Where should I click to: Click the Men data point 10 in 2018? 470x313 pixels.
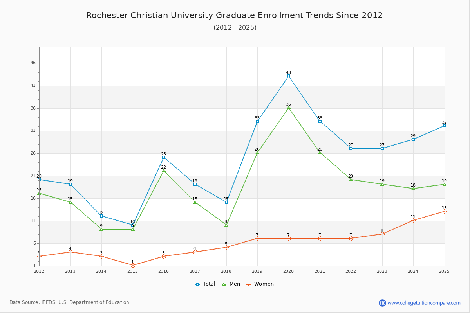tap(226, 225)
